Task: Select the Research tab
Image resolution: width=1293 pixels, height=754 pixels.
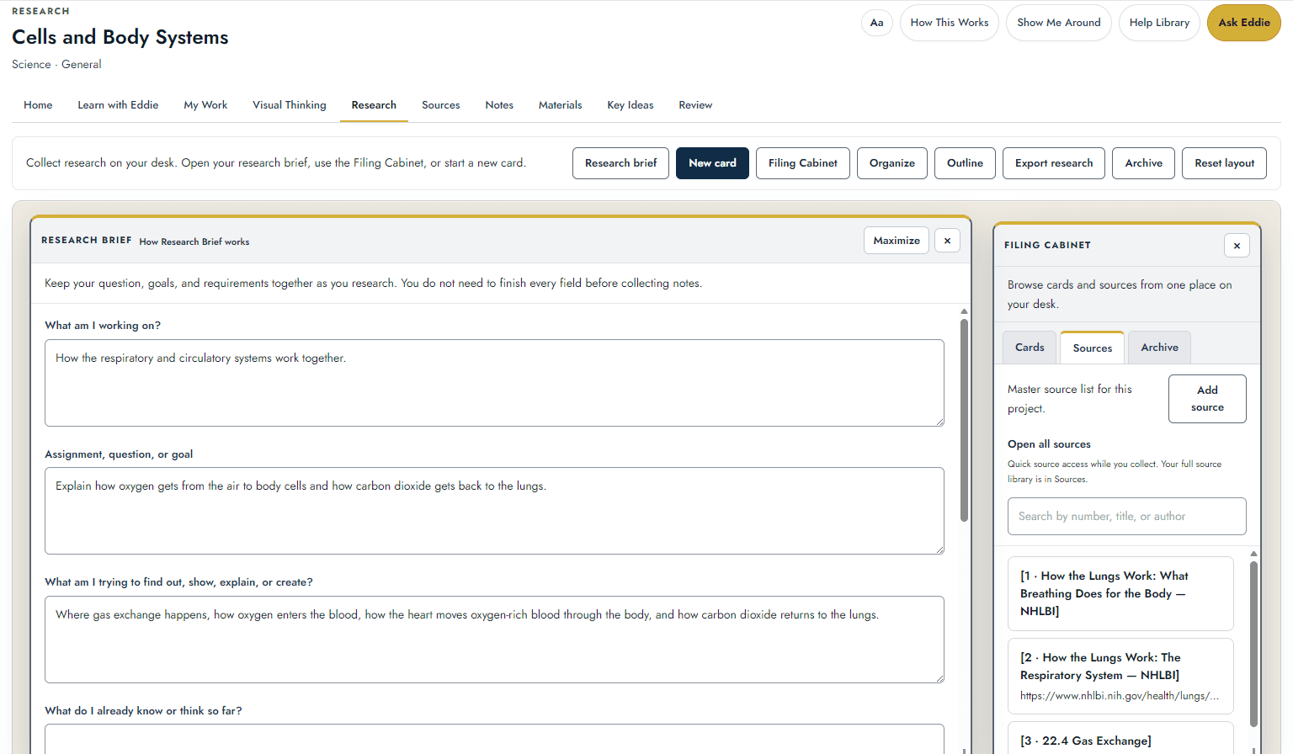Action: pos(374,105)
